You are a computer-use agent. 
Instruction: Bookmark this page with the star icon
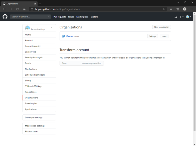point(164,9)
